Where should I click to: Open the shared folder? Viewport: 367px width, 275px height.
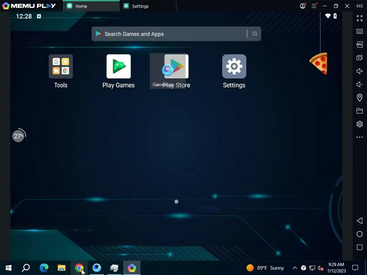[359, 111]
